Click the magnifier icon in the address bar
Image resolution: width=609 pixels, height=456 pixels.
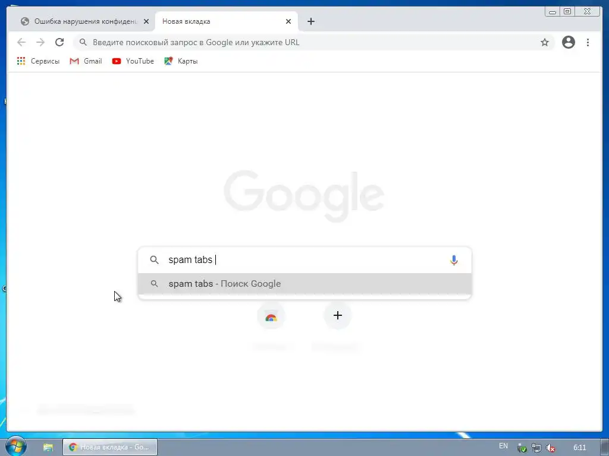point(83,42)
